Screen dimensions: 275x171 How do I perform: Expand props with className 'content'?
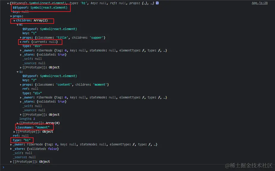(x=21, y=85)
